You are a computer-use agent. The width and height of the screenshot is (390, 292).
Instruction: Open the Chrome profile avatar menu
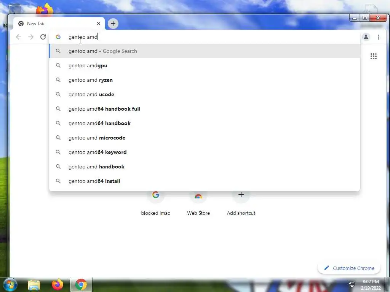tap(366, 37)
